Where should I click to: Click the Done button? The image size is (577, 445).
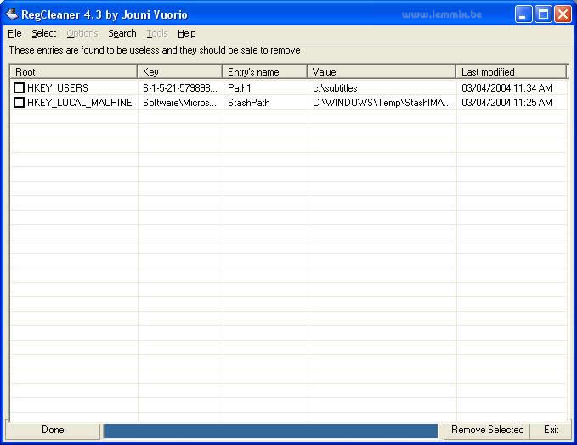pos(53,430)
